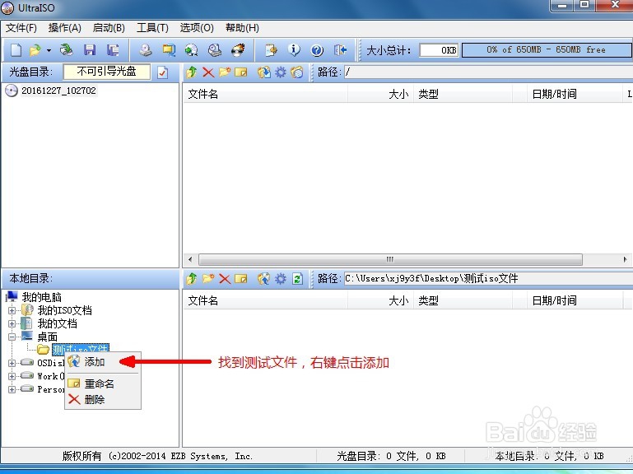Expand the 我的文档 tree node
This screenshot has height=474, width=633.
coord(12,323)
